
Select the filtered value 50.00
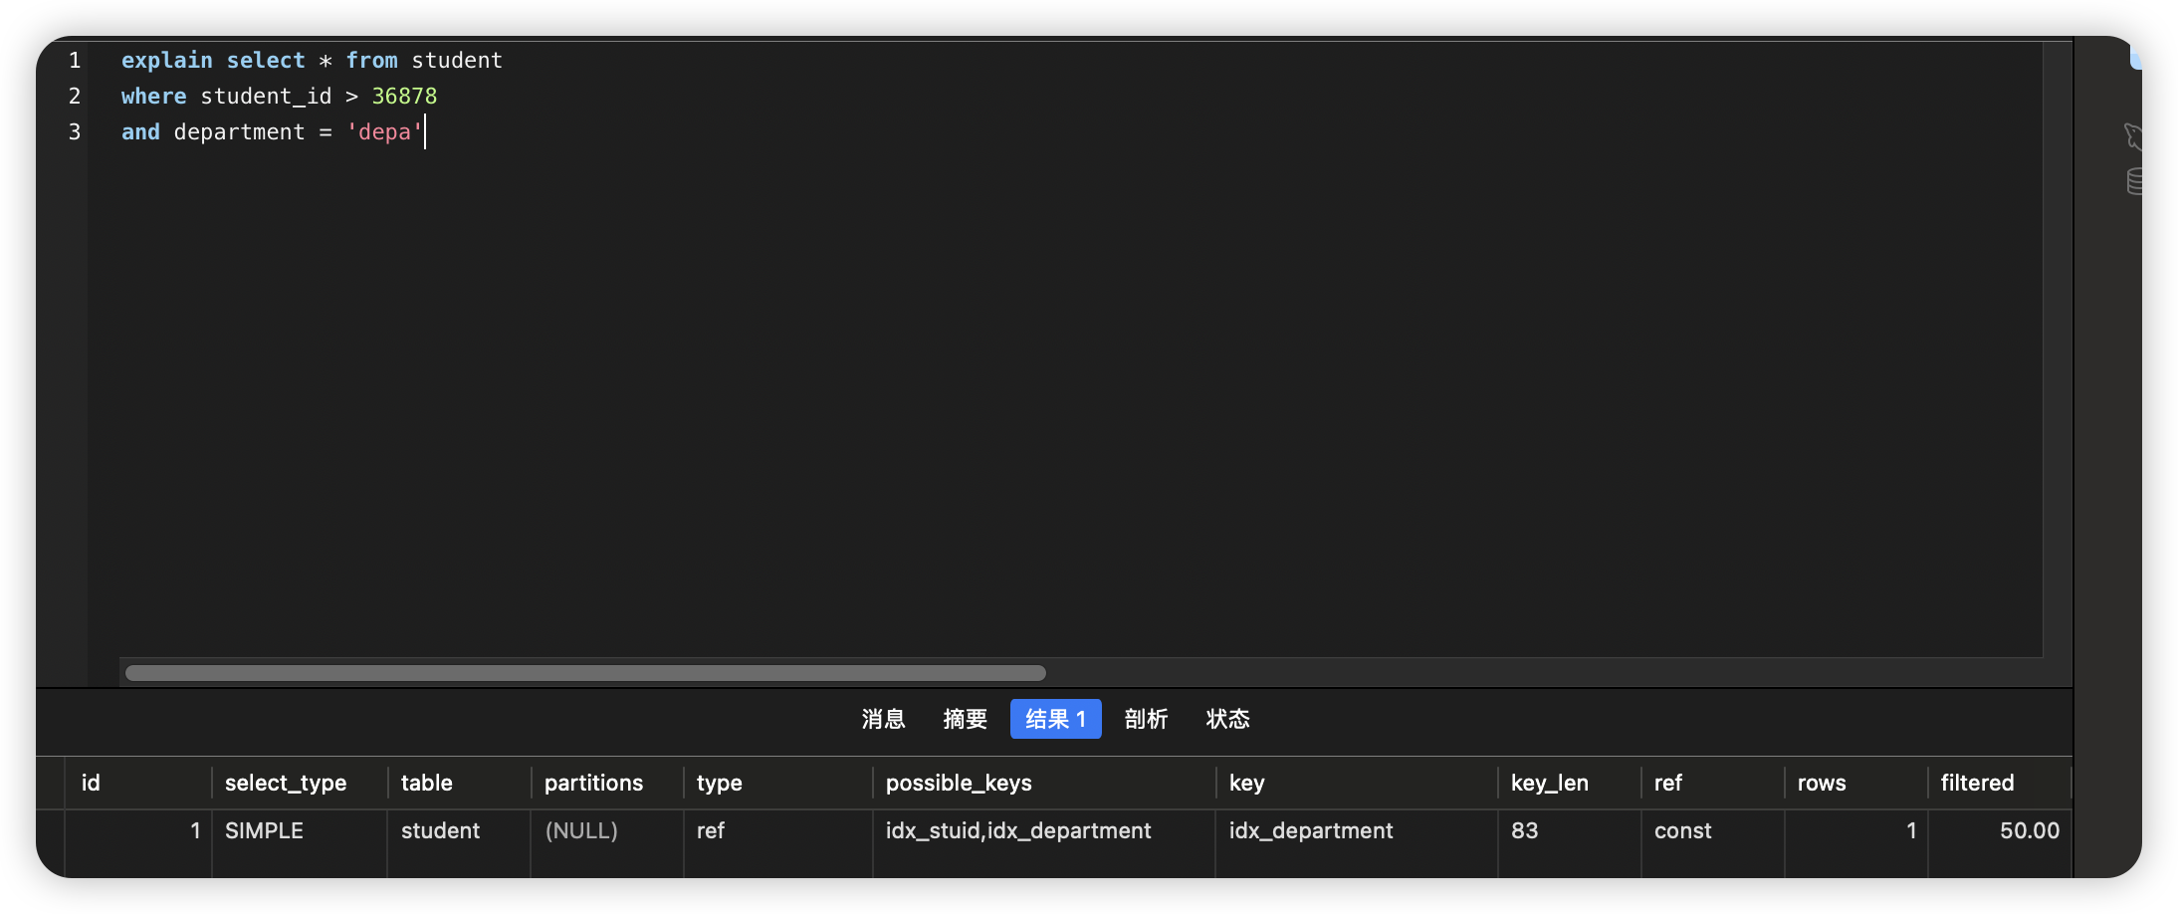pyautogui.click(x=2000, y=830)
